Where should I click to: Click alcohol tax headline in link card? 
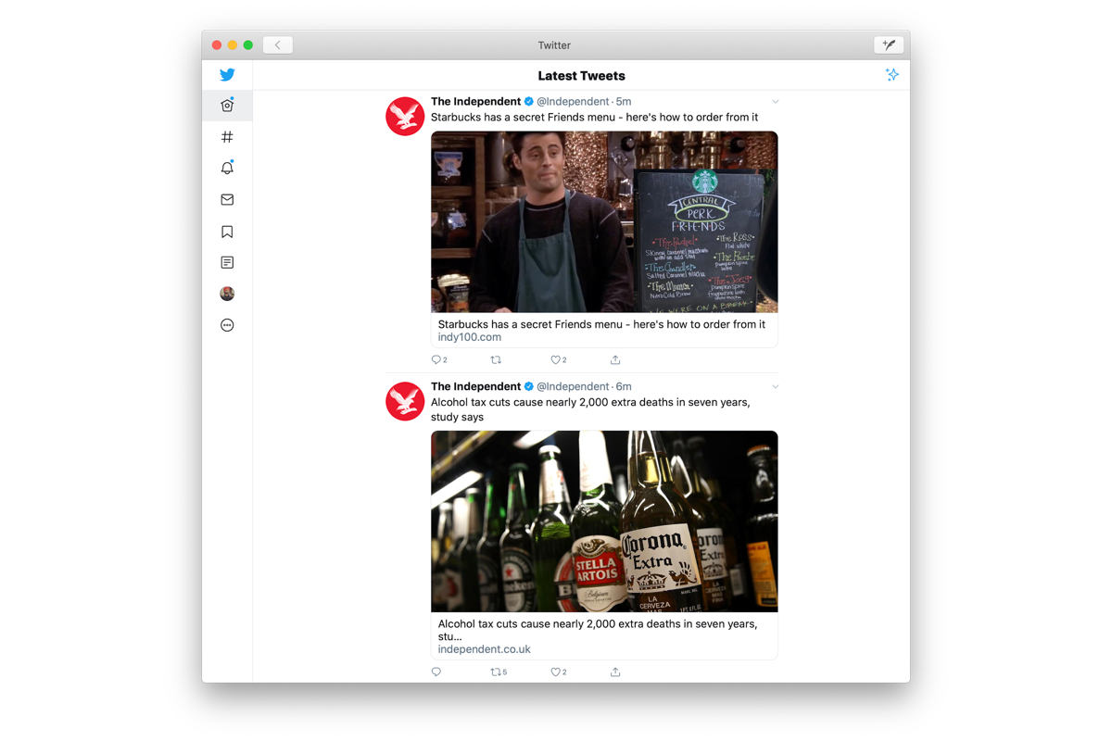point(598,630)
